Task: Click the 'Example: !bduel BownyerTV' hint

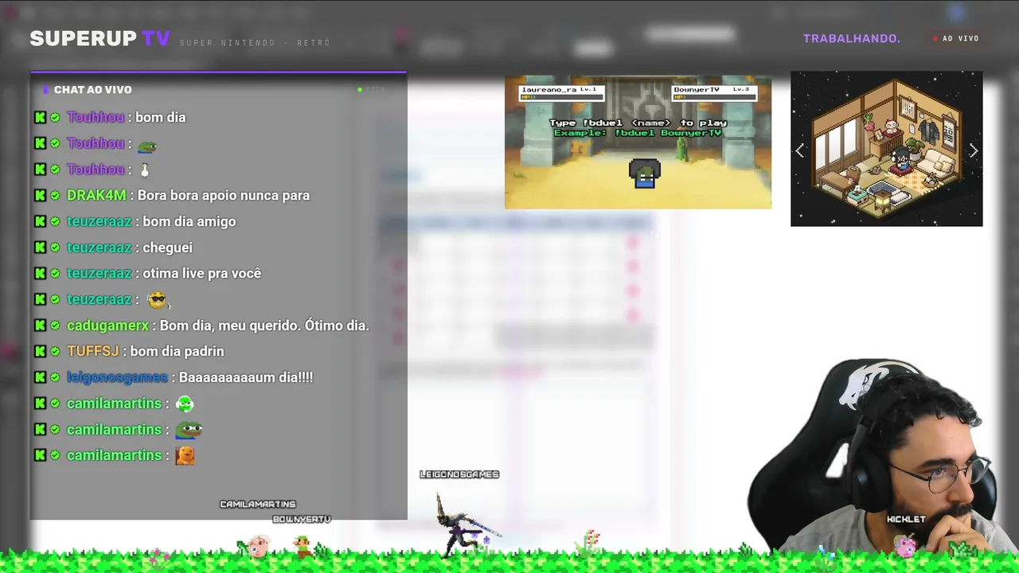Action: pos(638,133)
